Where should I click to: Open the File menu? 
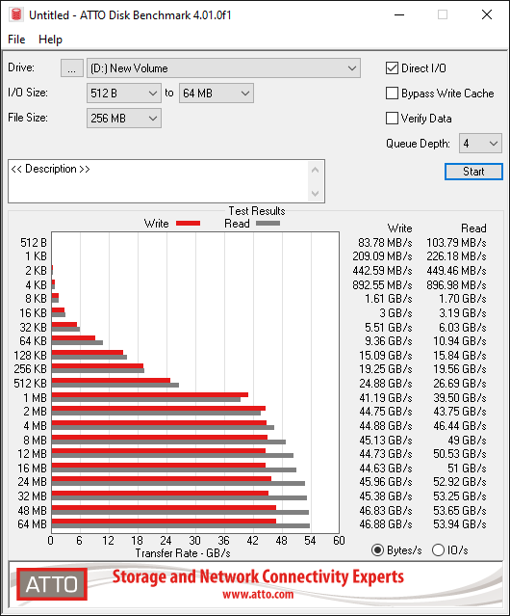(16, 40)
